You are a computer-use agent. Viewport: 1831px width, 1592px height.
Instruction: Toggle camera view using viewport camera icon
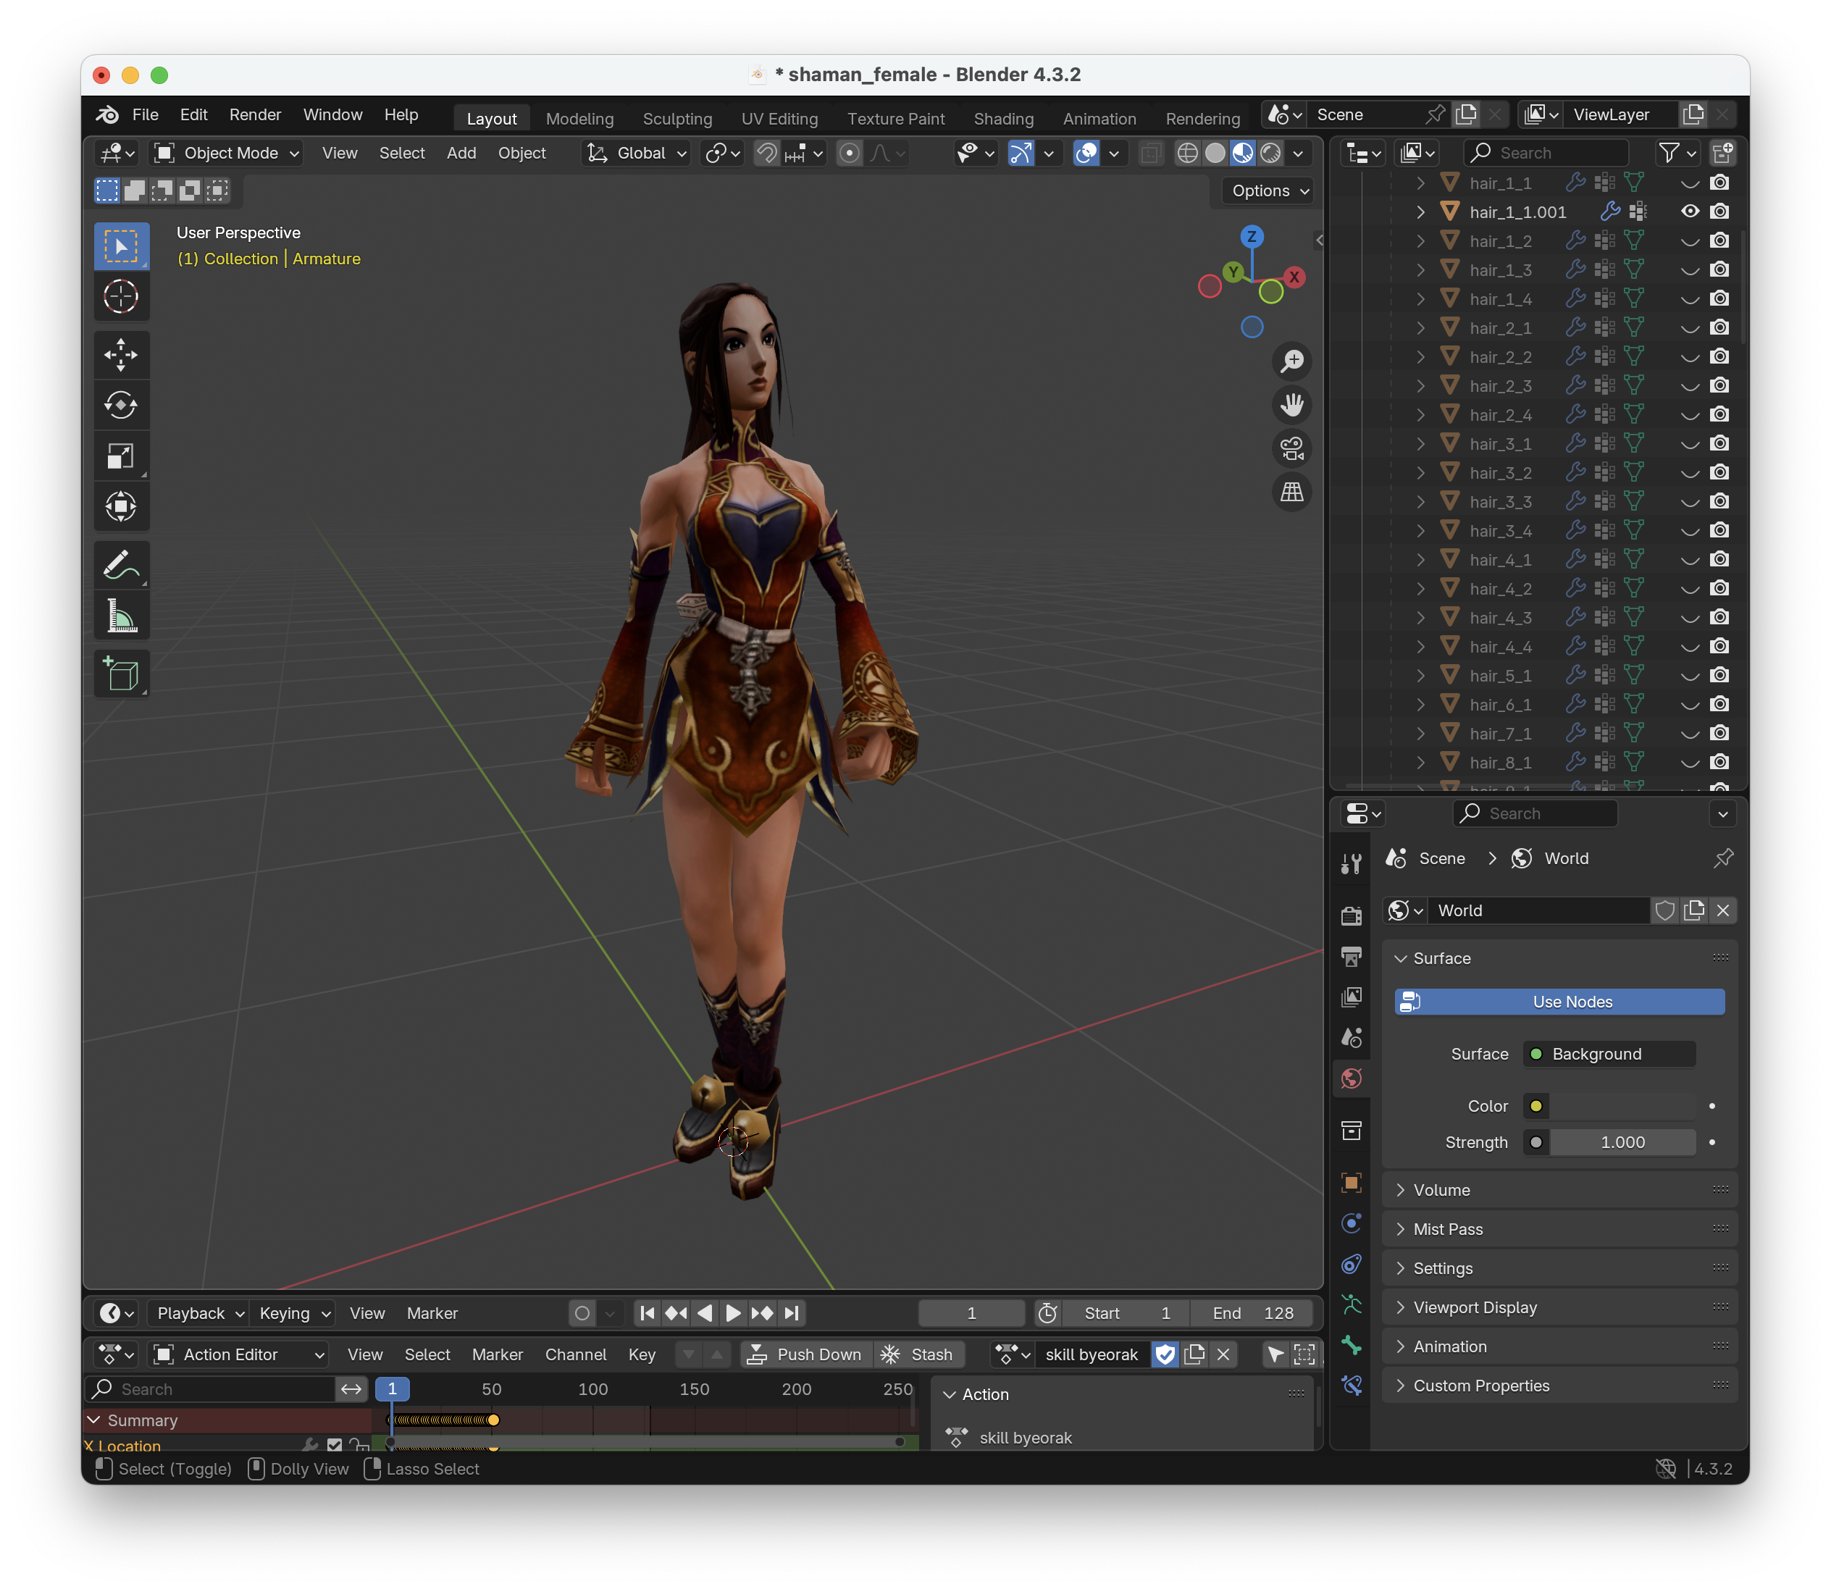(x=1293, y=448)
